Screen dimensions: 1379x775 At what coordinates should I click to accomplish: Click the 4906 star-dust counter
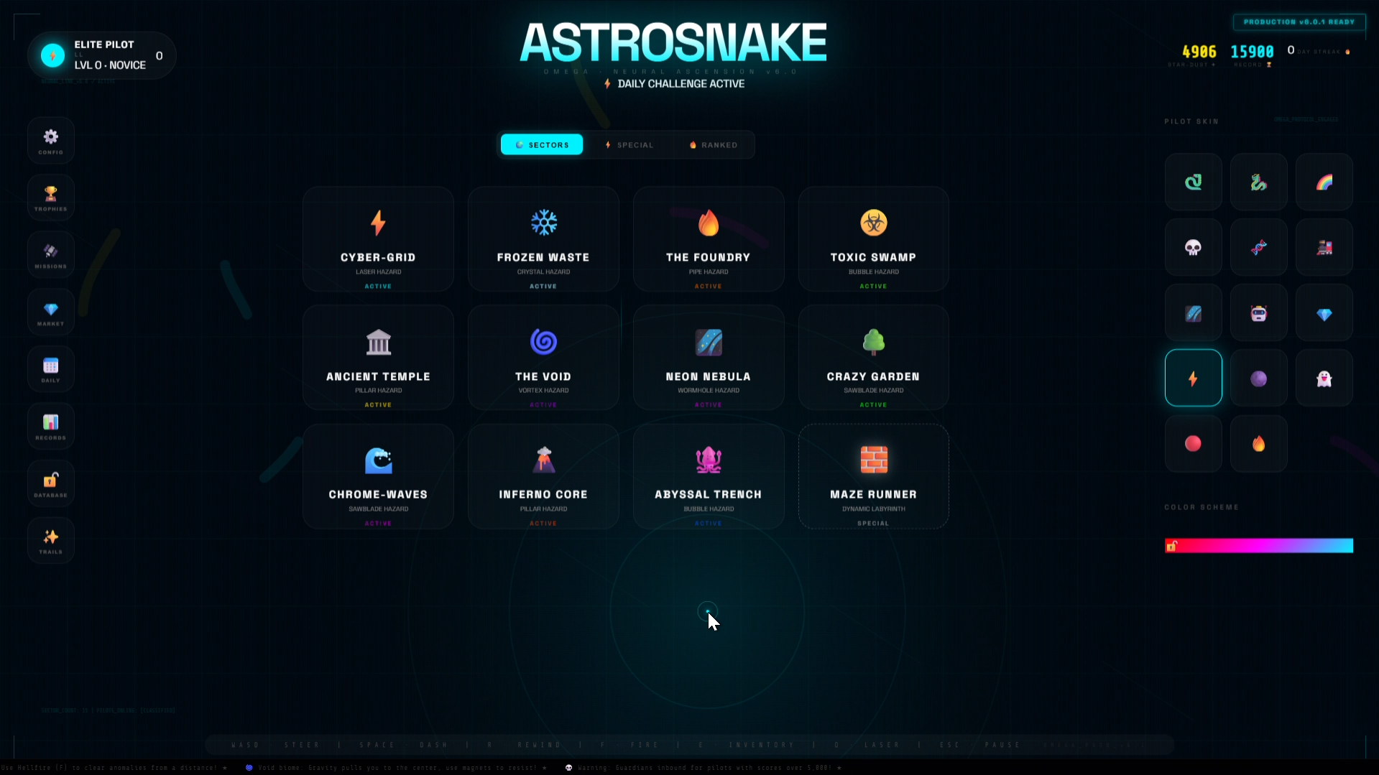click(1199, 52)
